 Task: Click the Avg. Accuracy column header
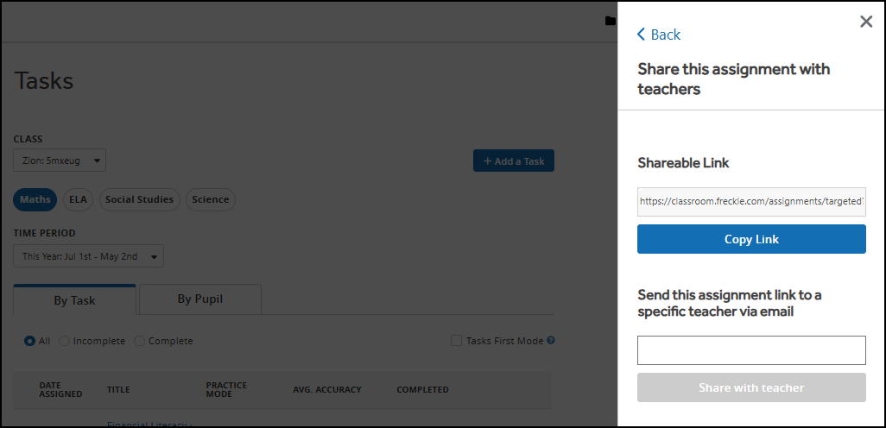point(327,390)
